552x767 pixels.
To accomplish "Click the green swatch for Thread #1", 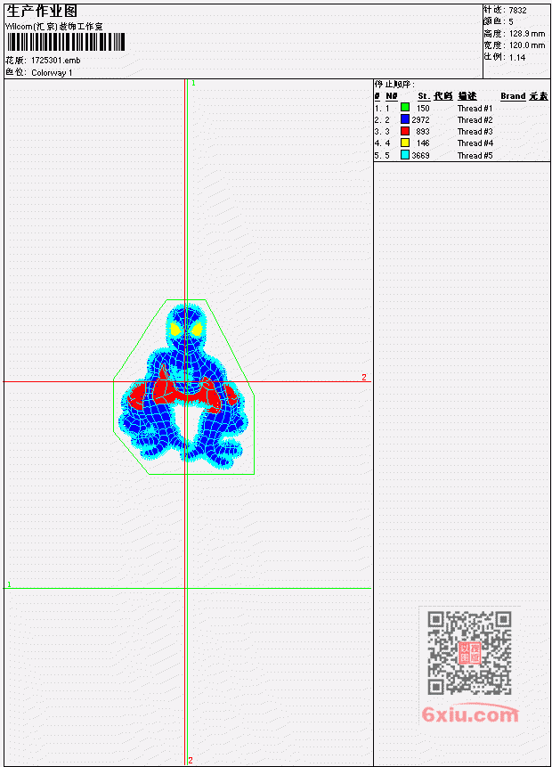I will 405,108.
